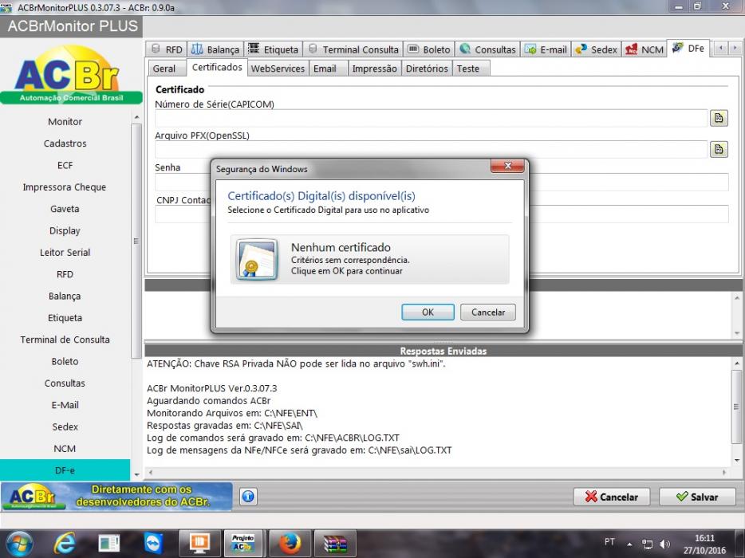
Task: Click OK in the certificate dialog
Action: point(428,312)
